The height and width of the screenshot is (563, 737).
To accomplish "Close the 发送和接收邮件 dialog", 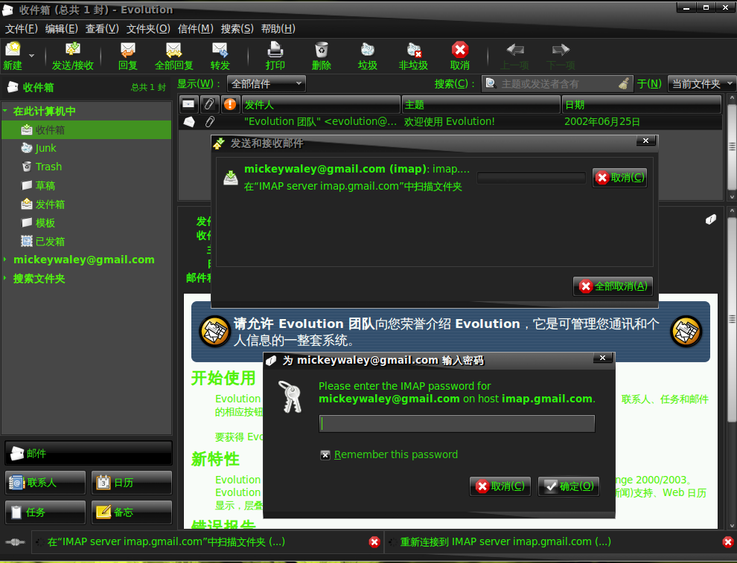I will (x=646, y=141).
